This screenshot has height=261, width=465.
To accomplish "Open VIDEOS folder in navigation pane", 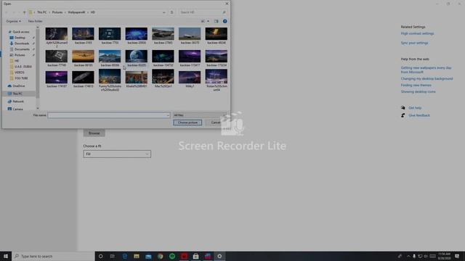I will click(x=20, y=72).
